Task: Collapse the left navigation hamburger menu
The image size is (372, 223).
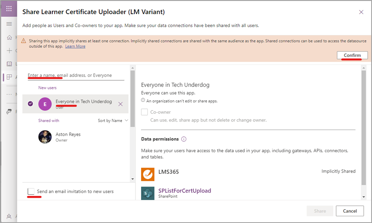Action: [9, 24]
